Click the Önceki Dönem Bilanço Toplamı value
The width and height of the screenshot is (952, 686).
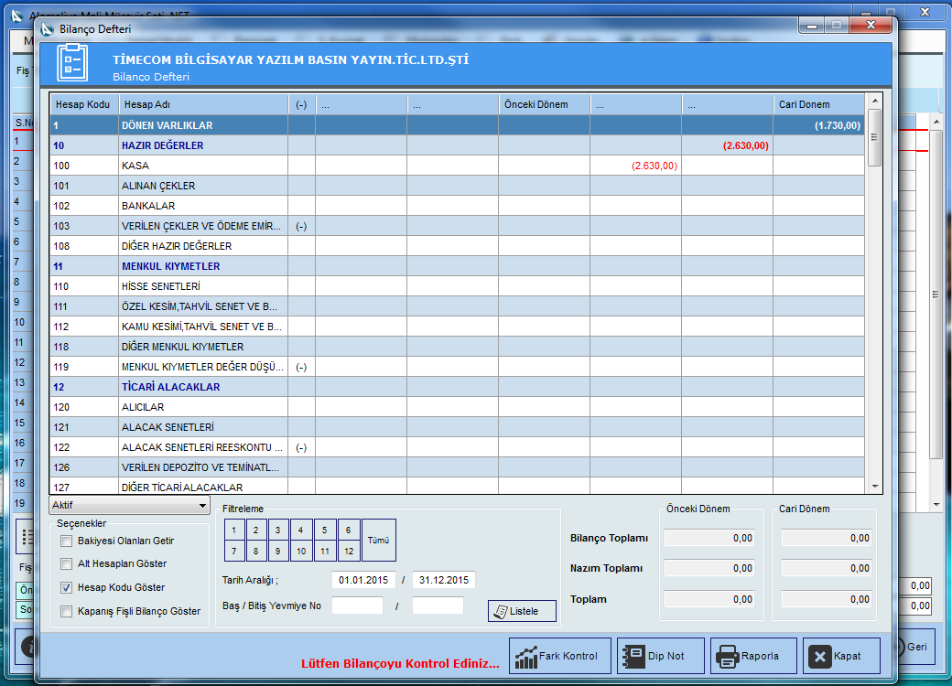point(709,538)
